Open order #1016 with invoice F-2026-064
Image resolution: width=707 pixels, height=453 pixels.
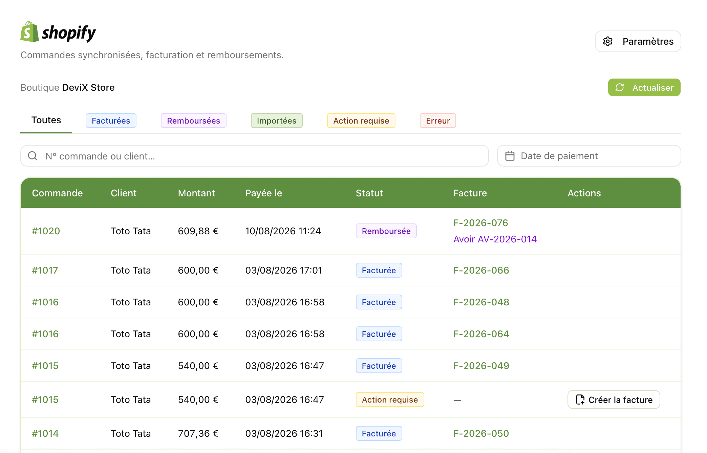pyautogui.click(x=45, y=334)
